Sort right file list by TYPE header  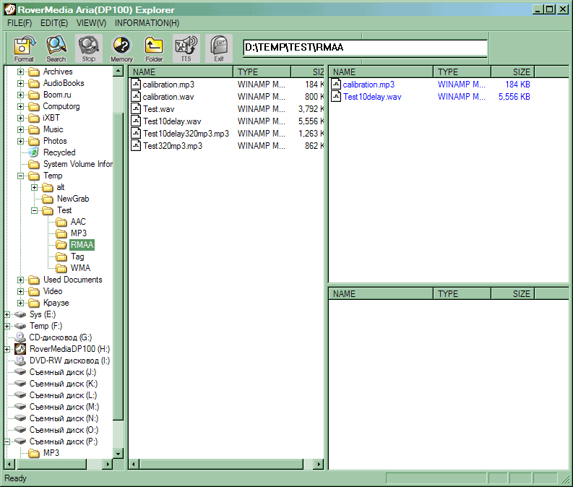pos(462,72)
